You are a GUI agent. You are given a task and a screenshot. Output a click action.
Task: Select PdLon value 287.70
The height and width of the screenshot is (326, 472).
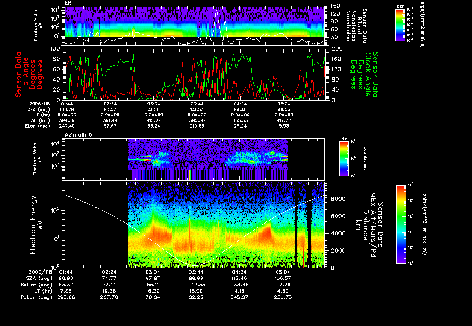point(110,297)
